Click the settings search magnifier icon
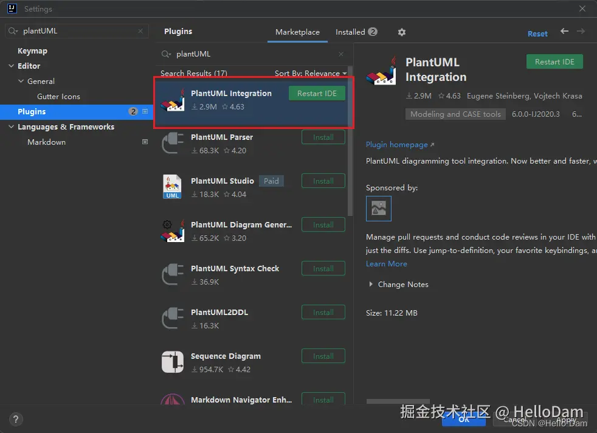597x433 pixels. (x=13, y=31)
